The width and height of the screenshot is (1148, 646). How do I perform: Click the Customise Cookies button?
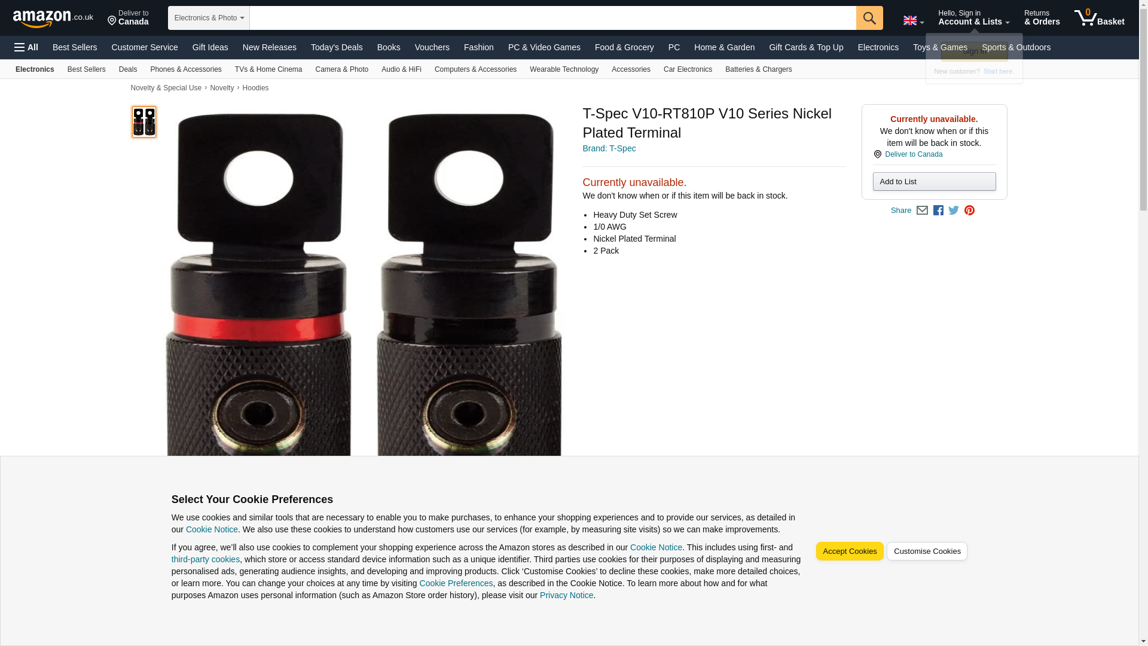pos(927,551)
